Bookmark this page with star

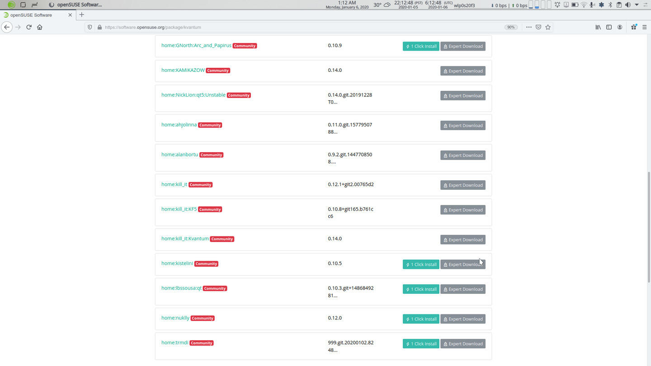point(548,27)
